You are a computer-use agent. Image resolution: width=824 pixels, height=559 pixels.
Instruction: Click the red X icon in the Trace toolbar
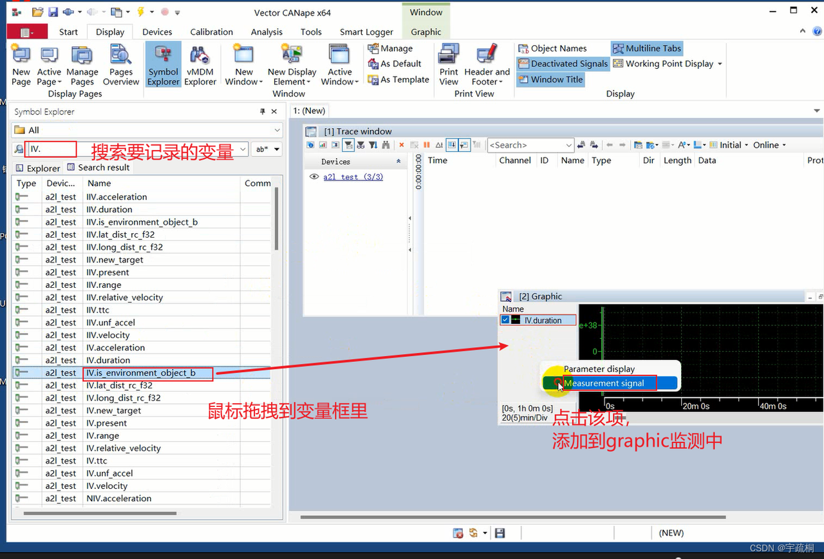(x=402, y=145)
